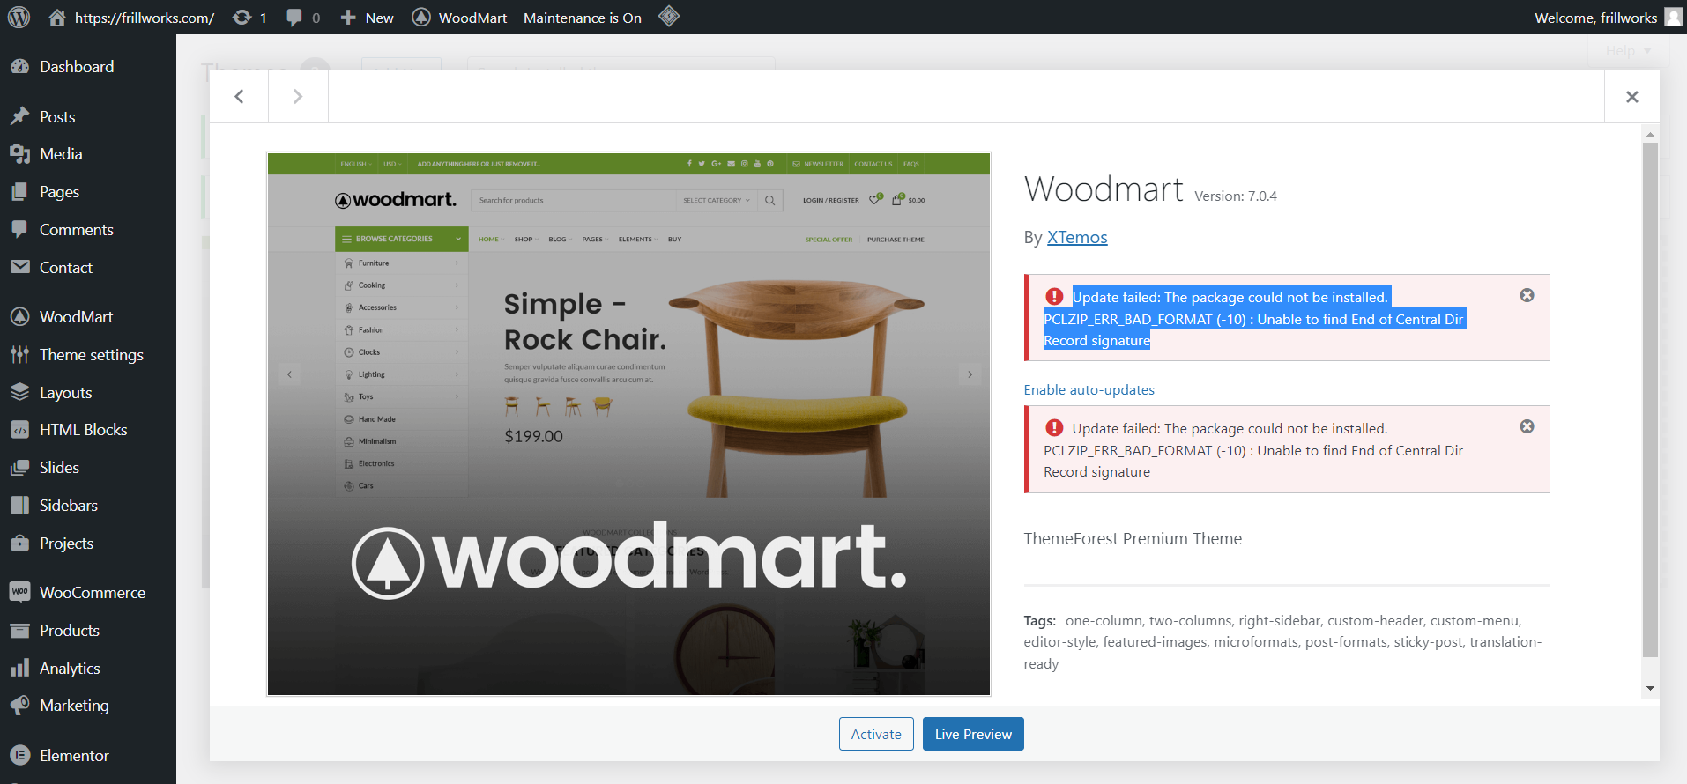This screenshot has width=1687, height=784.
Task: Click the ThemeForest Premium Theme description
Action: pyautogui.click(x=1133, y=539)
